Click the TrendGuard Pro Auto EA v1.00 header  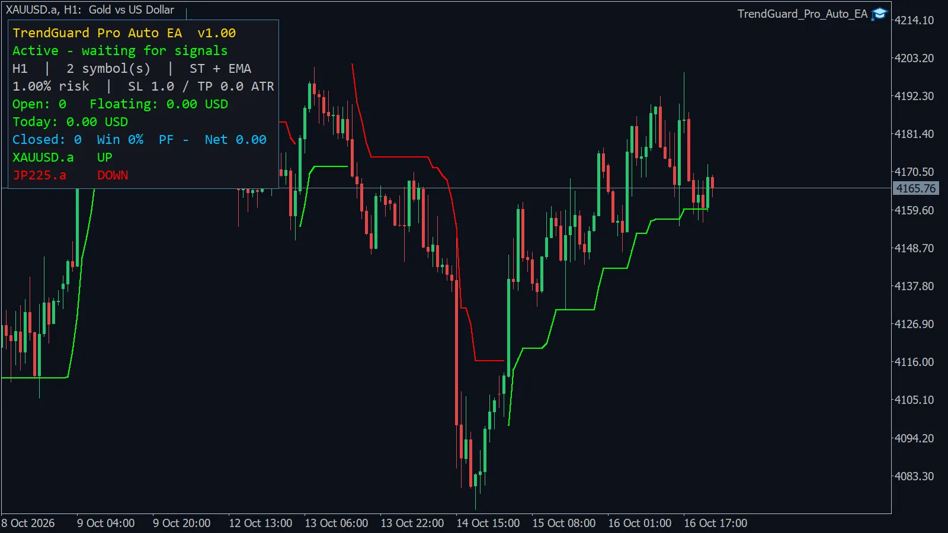(124, 33)
